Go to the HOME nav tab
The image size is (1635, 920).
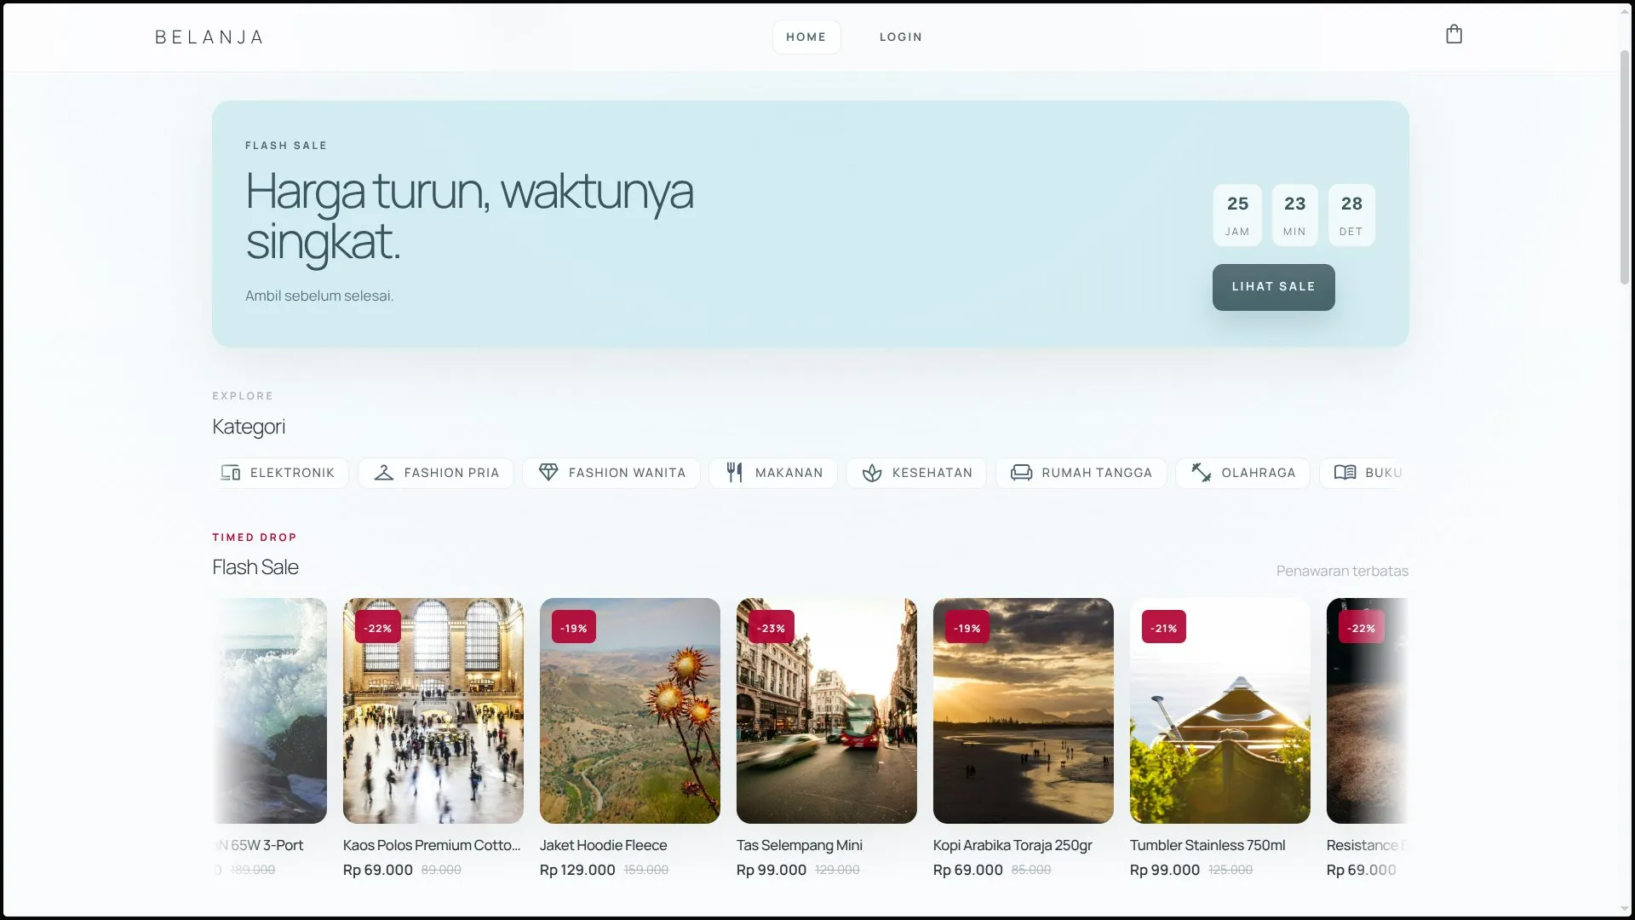tap(806, 37)
